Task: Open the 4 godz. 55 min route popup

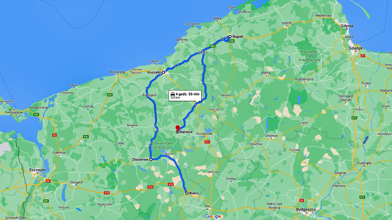Action: pos(185,95)
